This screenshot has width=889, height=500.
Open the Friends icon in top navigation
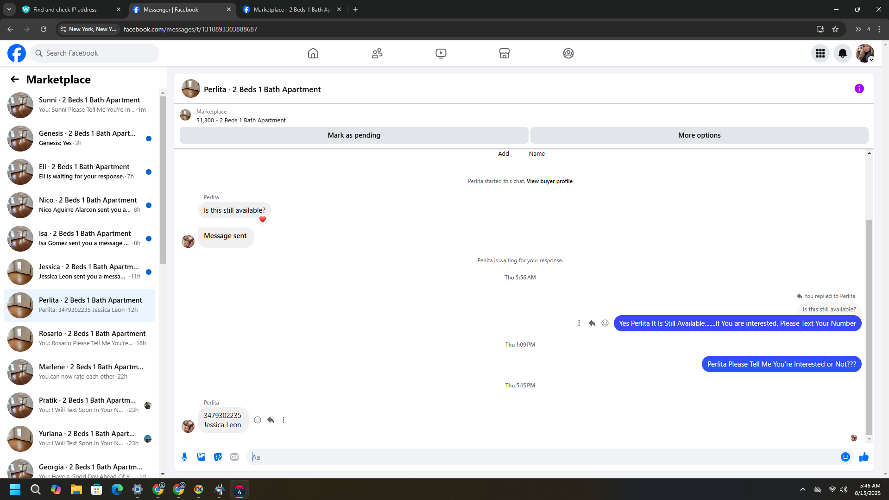point(377,53)
